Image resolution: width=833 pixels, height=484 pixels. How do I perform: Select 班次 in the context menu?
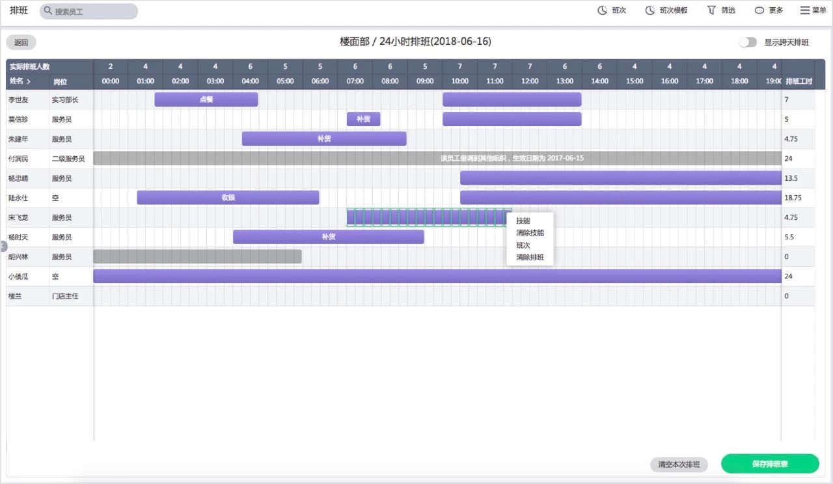pos(523,245)
